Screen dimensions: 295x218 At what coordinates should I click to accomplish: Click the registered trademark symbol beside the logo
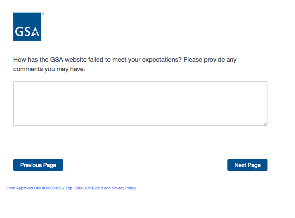43,14
